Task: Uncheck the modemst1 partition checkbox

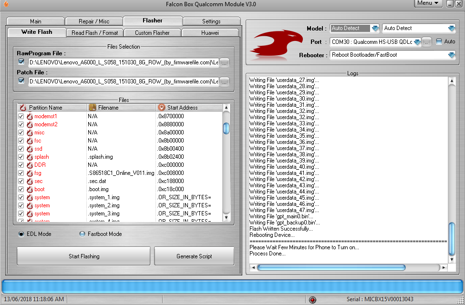Action: point(21,116)
